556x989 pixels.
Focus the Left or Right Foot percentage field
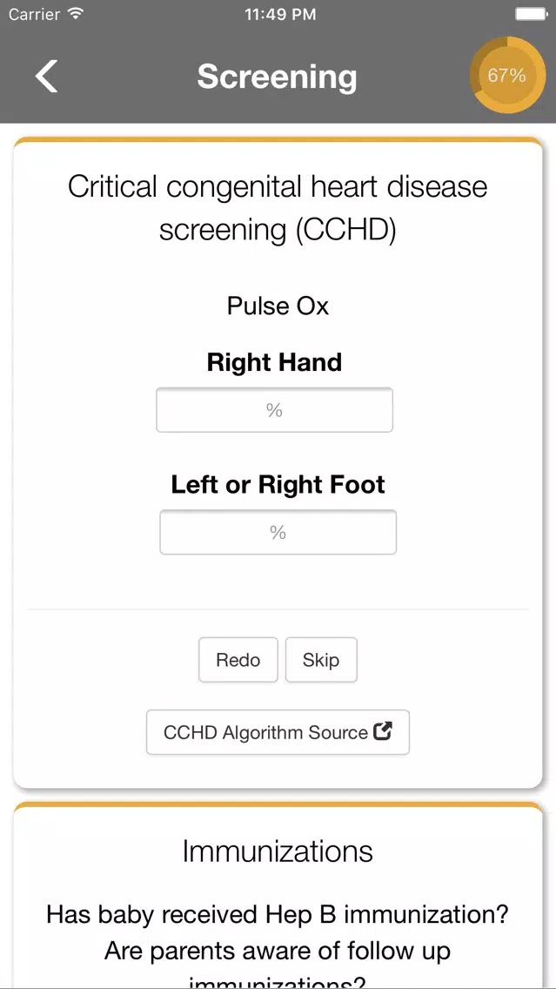tap(278, 533)
